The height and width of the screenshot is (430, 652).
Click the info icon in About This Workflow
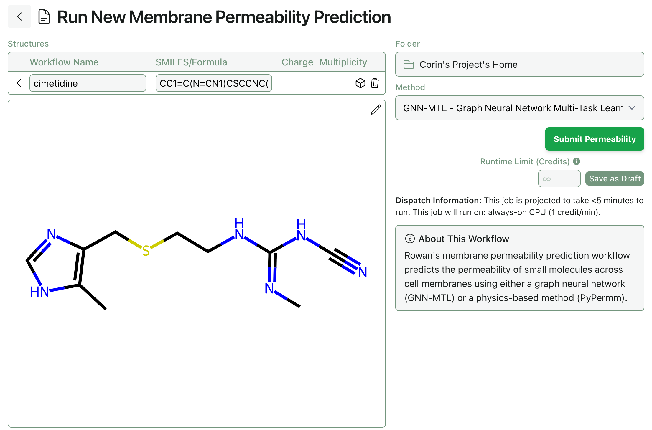click(410, 239)
